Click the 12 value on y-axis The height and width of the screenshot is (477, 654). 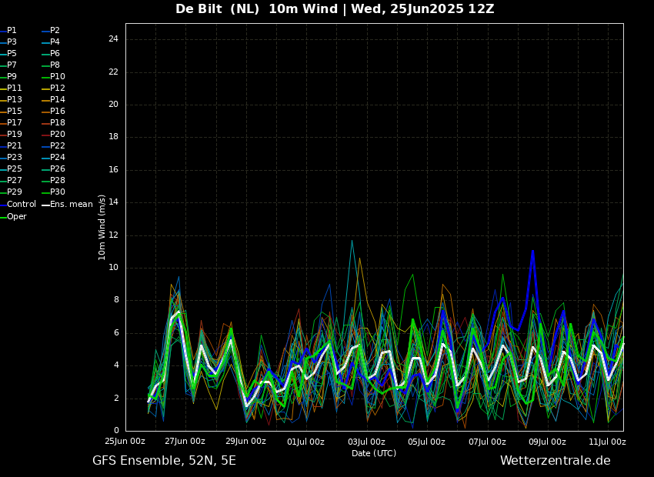point(113,235)
